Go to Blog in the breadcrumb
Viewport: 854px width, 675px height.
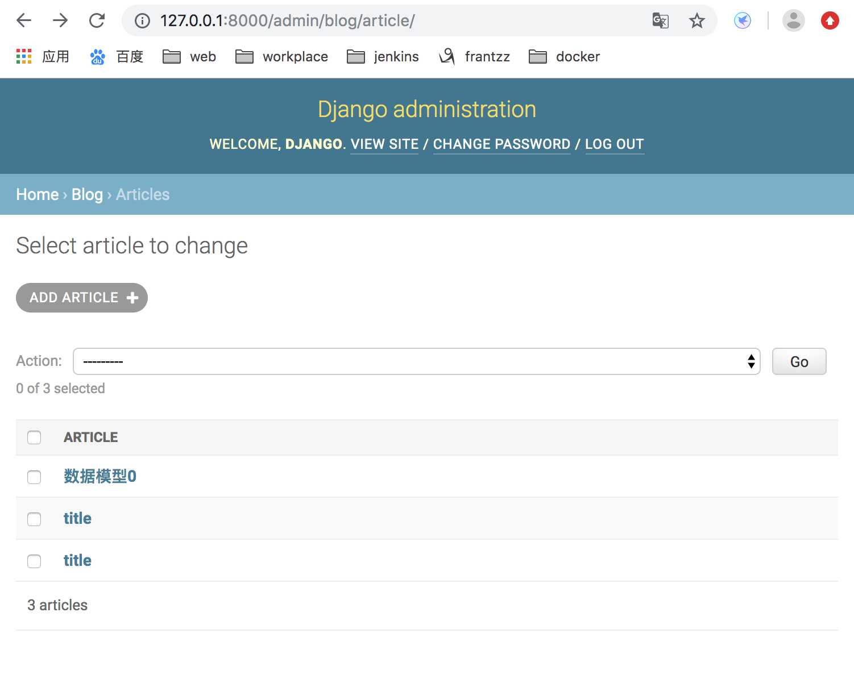click(x=87, y=194)
